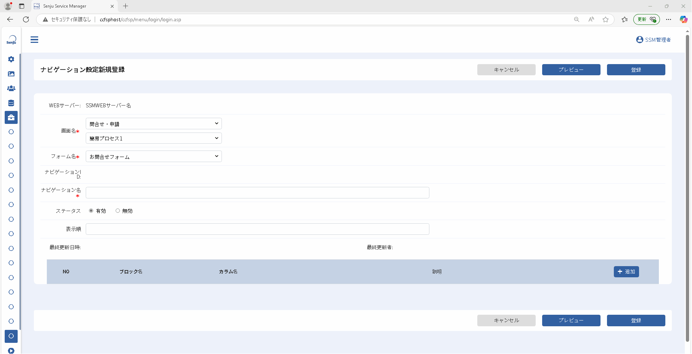Select the 有効 status radio button
The width and height of the screenshot is (692, 354).
coord(91,211)
